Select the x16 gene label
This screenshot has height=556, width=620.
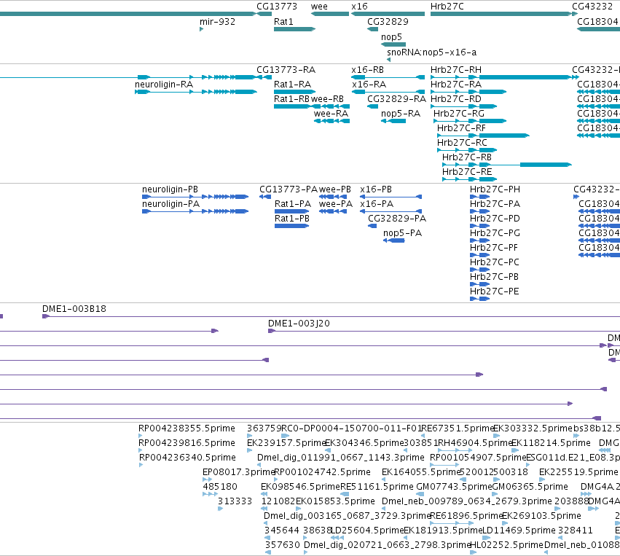(359, 7)
